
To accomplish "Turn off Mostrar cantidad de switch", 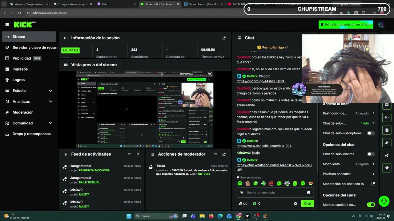I will coord(371,205).
